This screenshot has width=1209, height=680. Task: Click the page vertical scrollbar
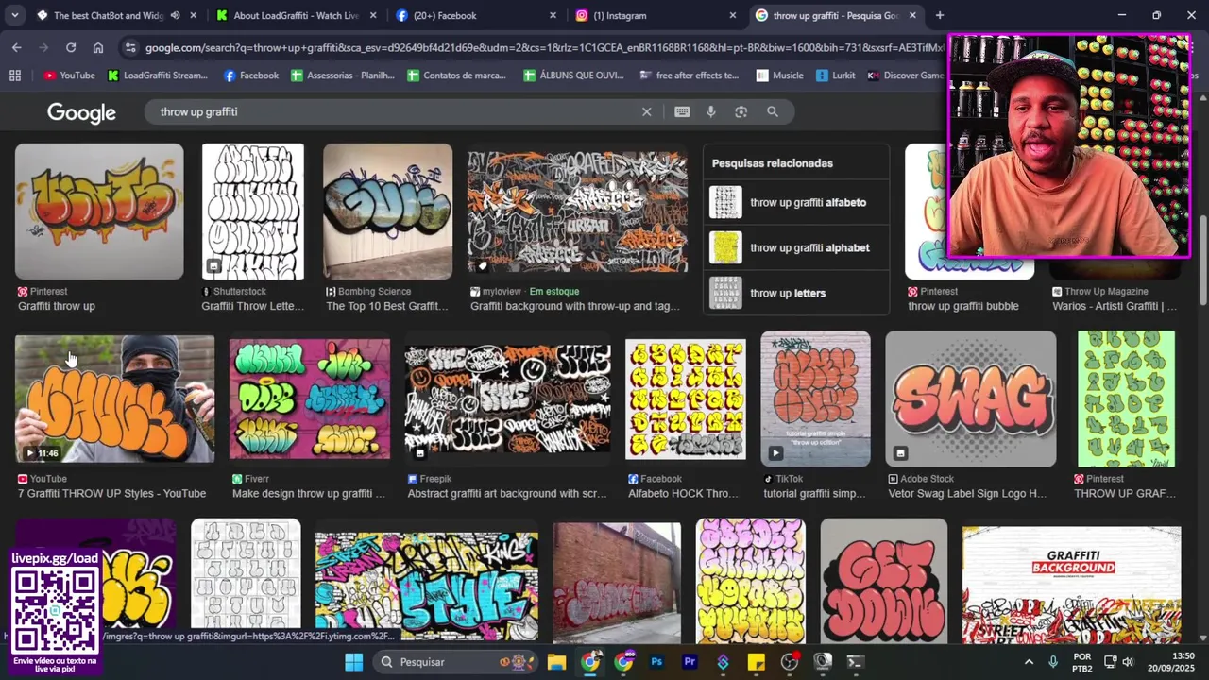tap(1202, 260)
